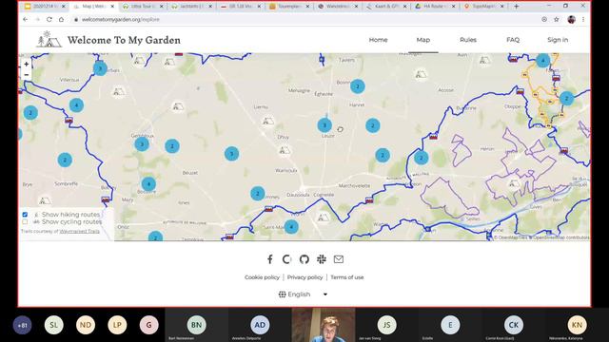Switch to the Kaart & GPS browser tab

pos(386,7)
